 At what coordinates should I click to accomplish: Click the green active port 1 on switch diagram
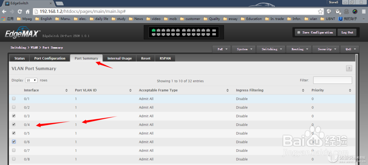tap(154, 30)
